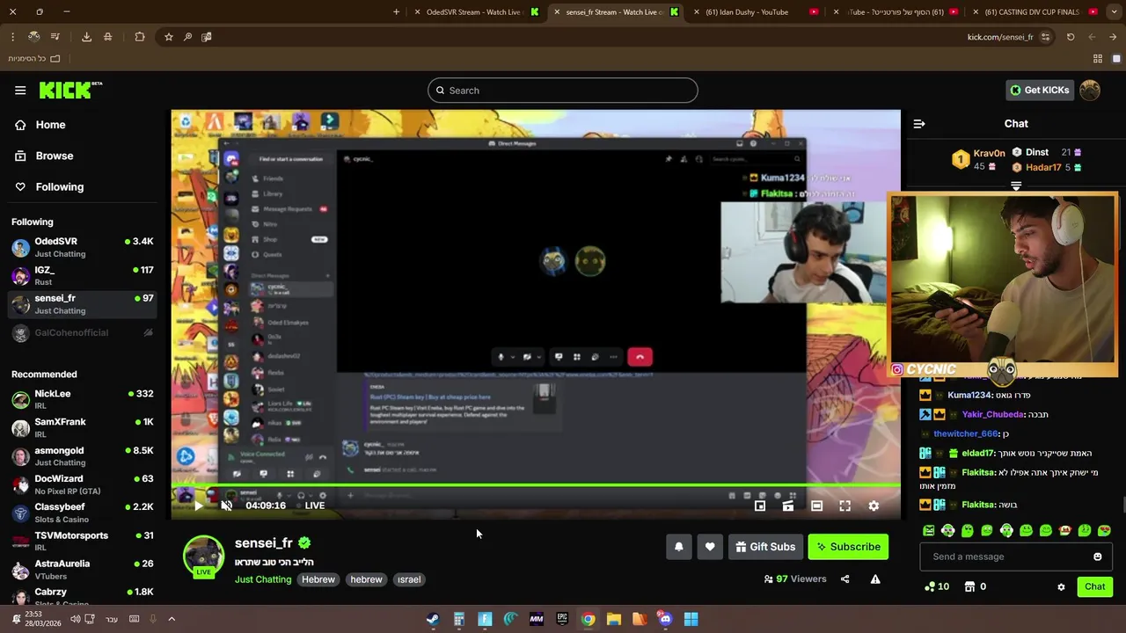Screen dimensions: 1126x633
Task: Open Discord from the taskbar
Action: point(665,619)
